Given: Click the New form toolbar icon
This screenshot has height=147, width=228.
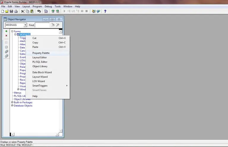Looking at the screenshot, I should (x=3, y=11).
